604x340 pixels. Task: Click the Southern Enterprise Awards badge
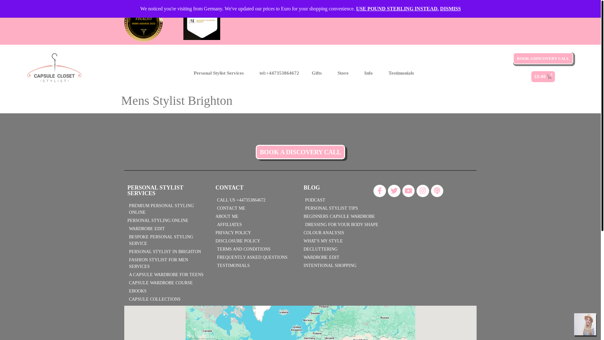(x=202, y=28)
